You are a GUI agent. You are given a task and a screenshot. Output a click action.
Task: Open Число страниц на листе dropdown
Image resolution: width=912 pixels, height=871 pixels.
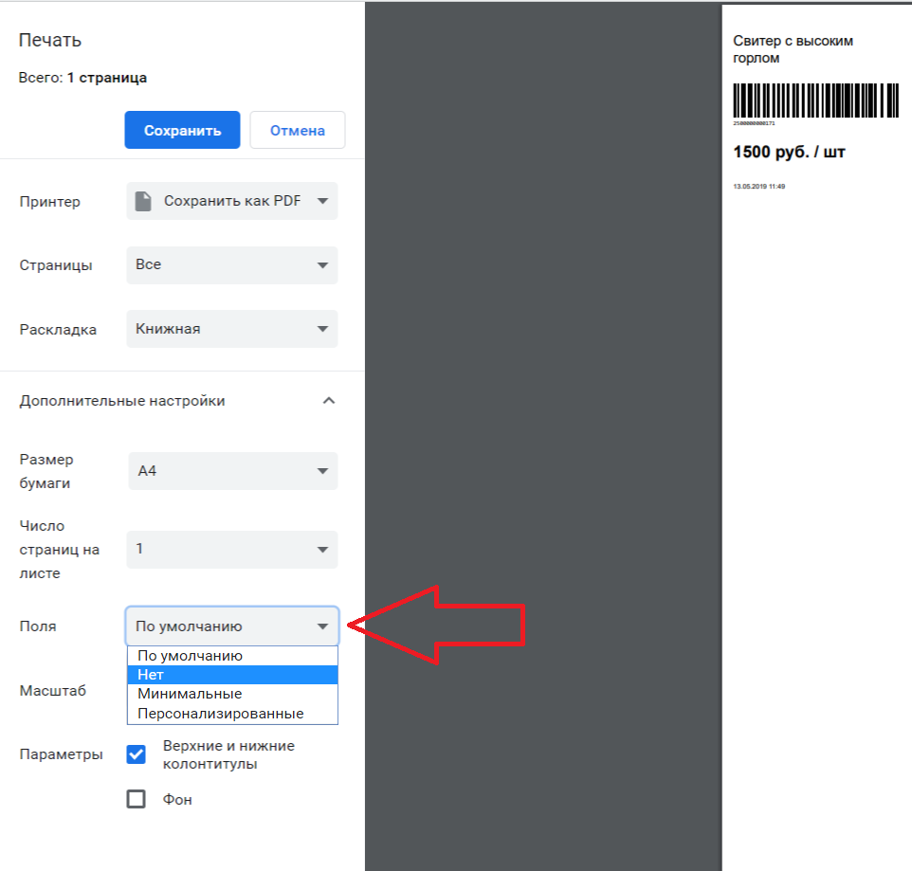pyautogui.click(x=232, y=549)
